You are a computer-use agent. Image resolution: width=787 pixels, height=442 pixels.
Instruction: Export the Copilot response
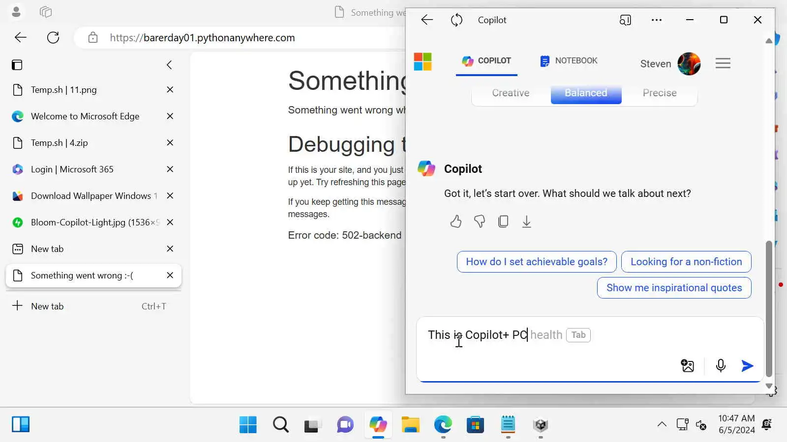tap(527, 221)
